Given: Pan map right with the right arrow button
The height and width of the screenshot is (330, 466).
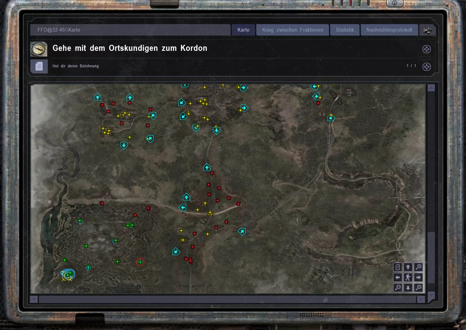Looking at the screenshot, I should pos(418,277).
